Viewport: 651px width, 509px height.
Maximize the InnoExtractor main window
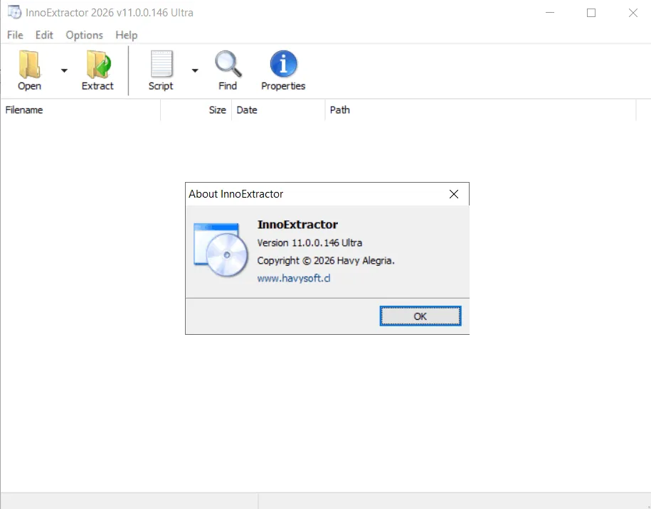(x=591, y=13)
